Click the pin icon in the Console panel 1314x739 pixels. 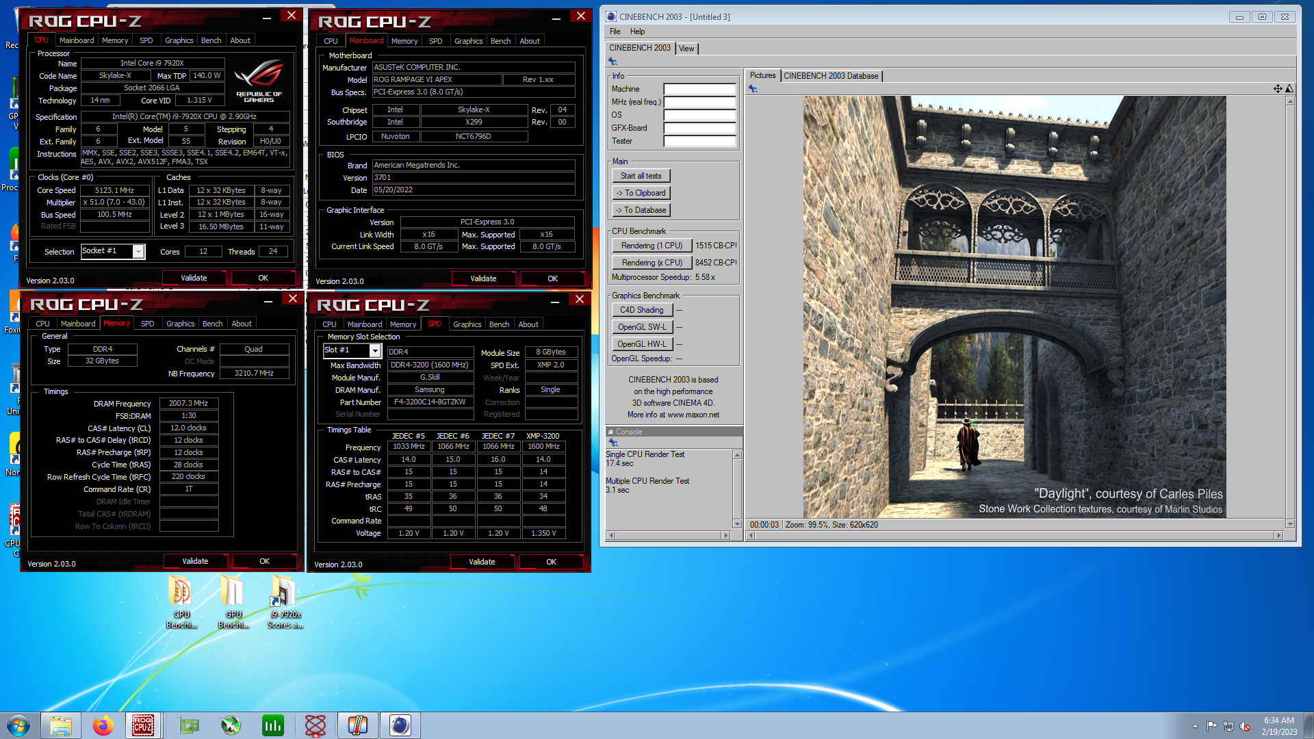(x=613, y=443)
